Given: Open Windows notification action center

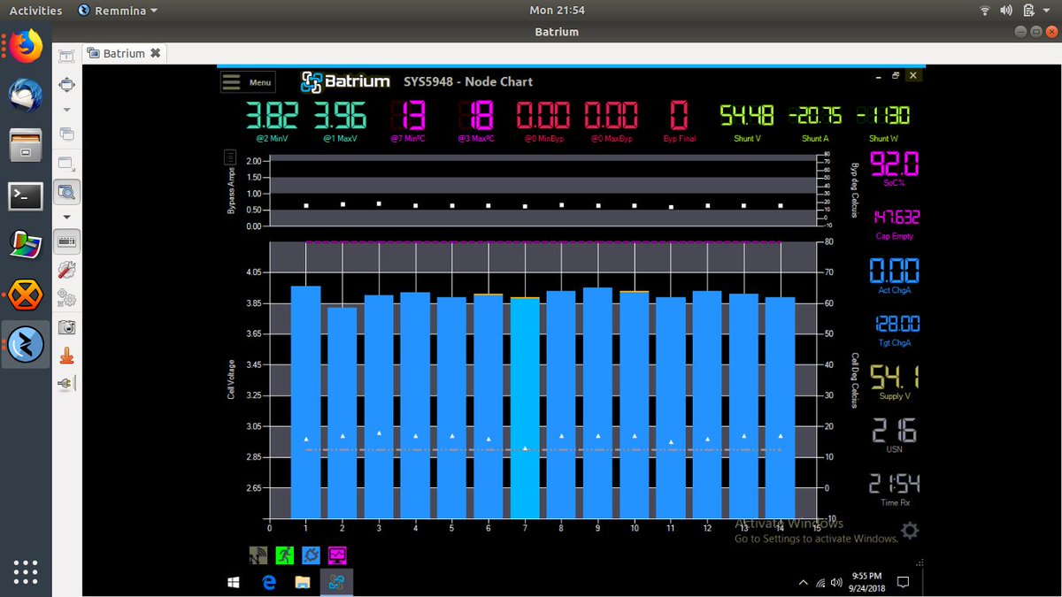Looking at the screenshot, I should coord(904,582).
